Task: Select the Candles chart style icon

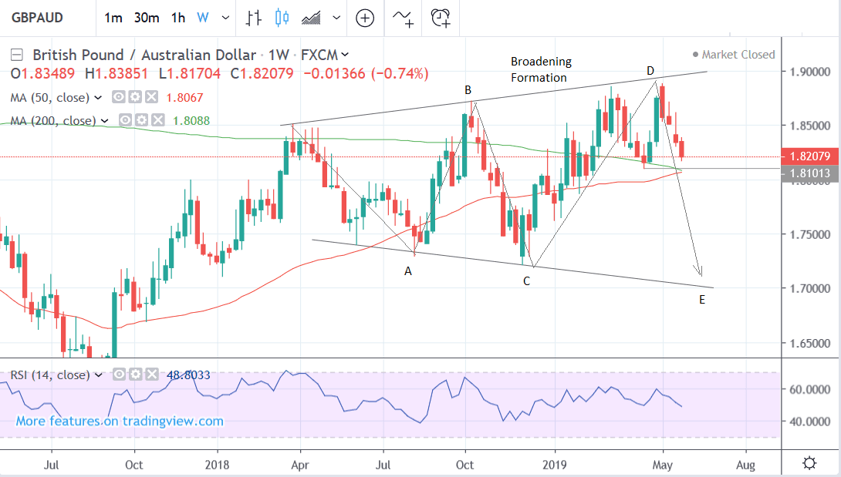Action: 280,18
